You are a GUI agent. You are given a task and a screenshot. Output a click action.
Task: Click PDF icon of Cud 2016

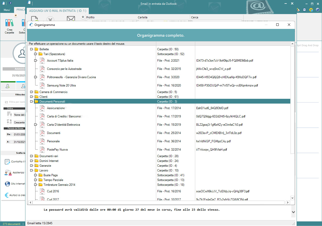click(x=42, y=191)
